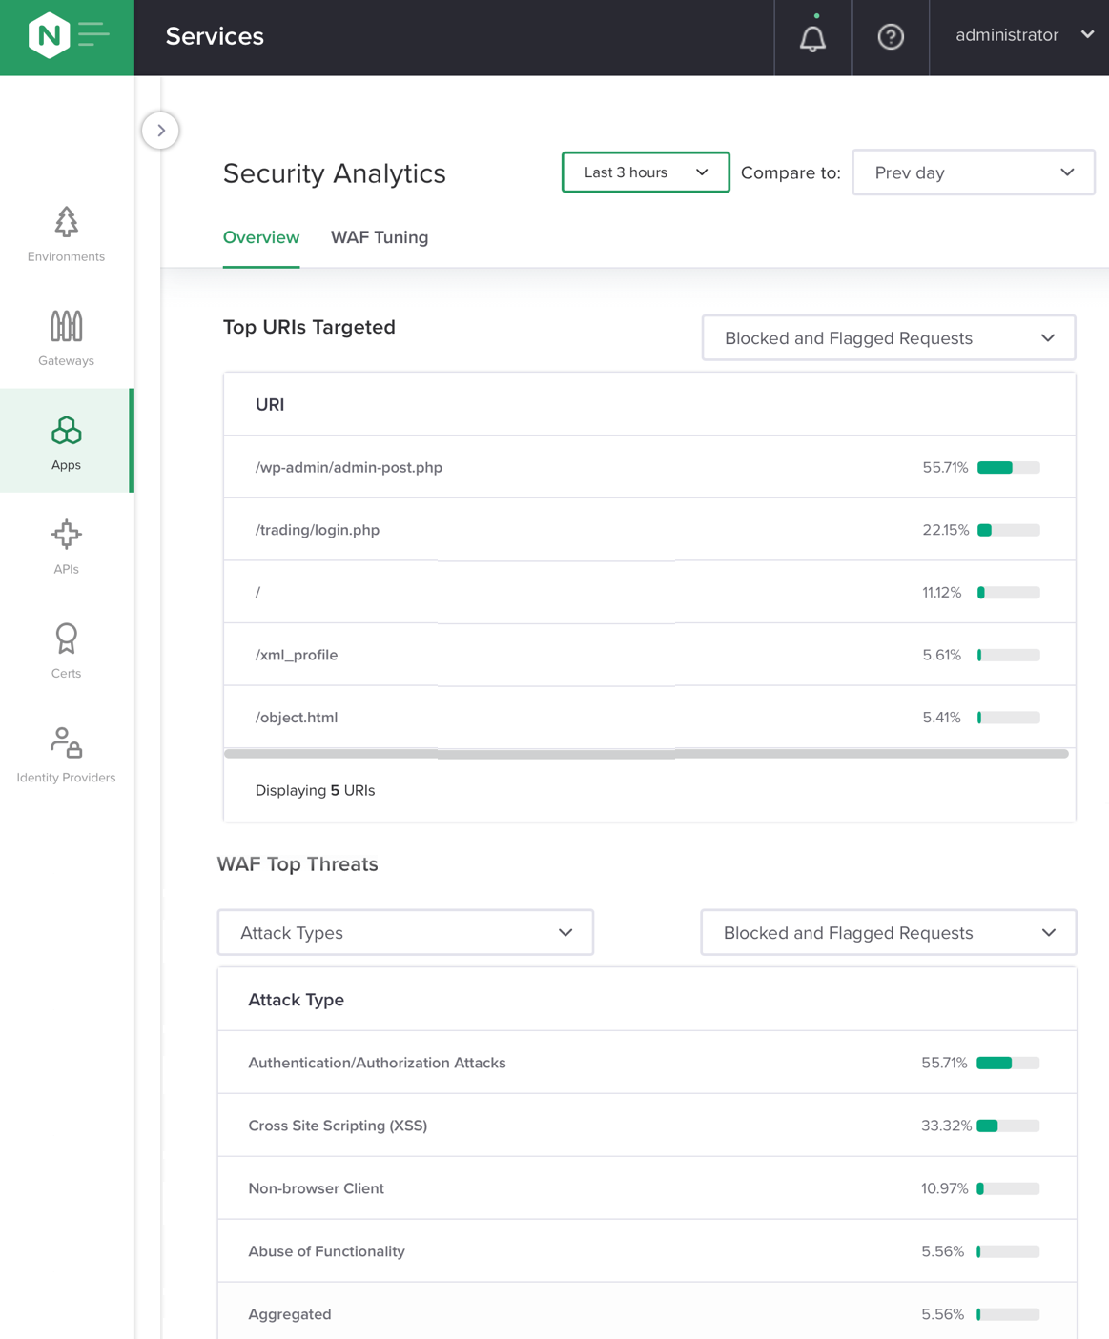This screenshot has width=1109, height=1339.
Task: Click the Services header title
Action: [x=215, y=36]
